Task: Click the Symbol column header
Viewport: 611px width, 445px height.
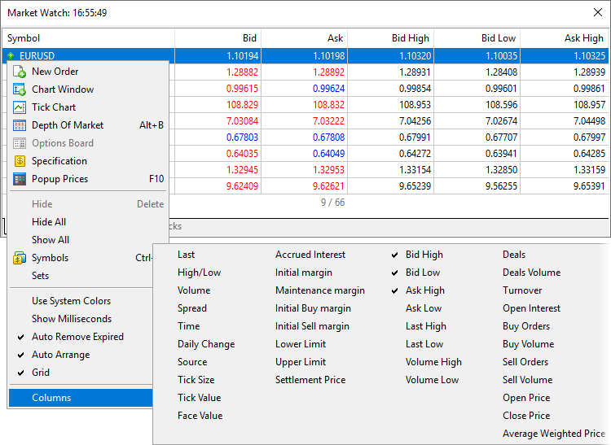Action: [x=23, y=38]
